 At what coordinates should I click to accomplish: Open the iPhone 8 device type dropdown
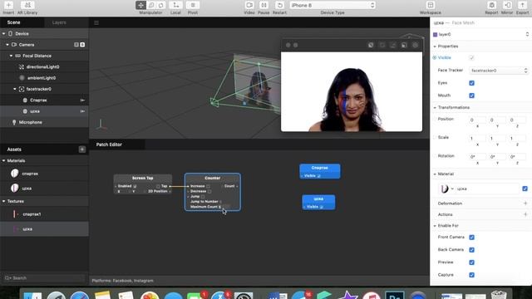pyautogui.click(x=332, y=5)
